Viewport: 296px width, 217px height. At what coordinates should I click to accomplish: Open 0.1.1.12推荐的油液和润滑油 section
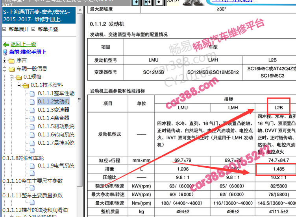pos(35,210)
